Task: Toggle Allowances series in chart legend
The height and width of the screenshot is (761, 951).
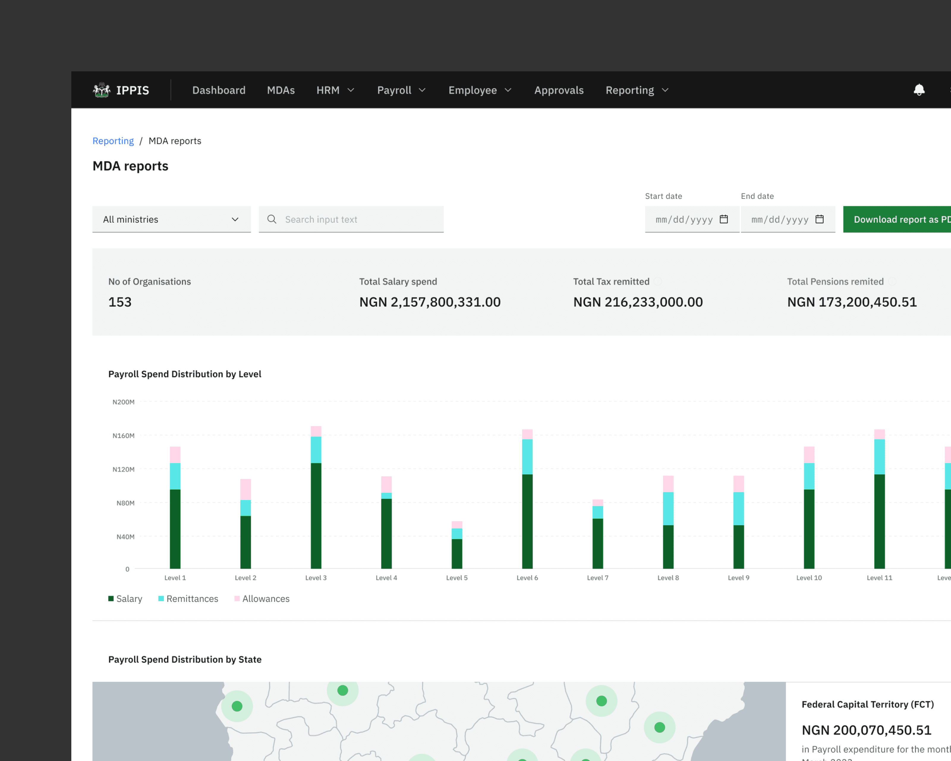Action: (x=262, y=599)
